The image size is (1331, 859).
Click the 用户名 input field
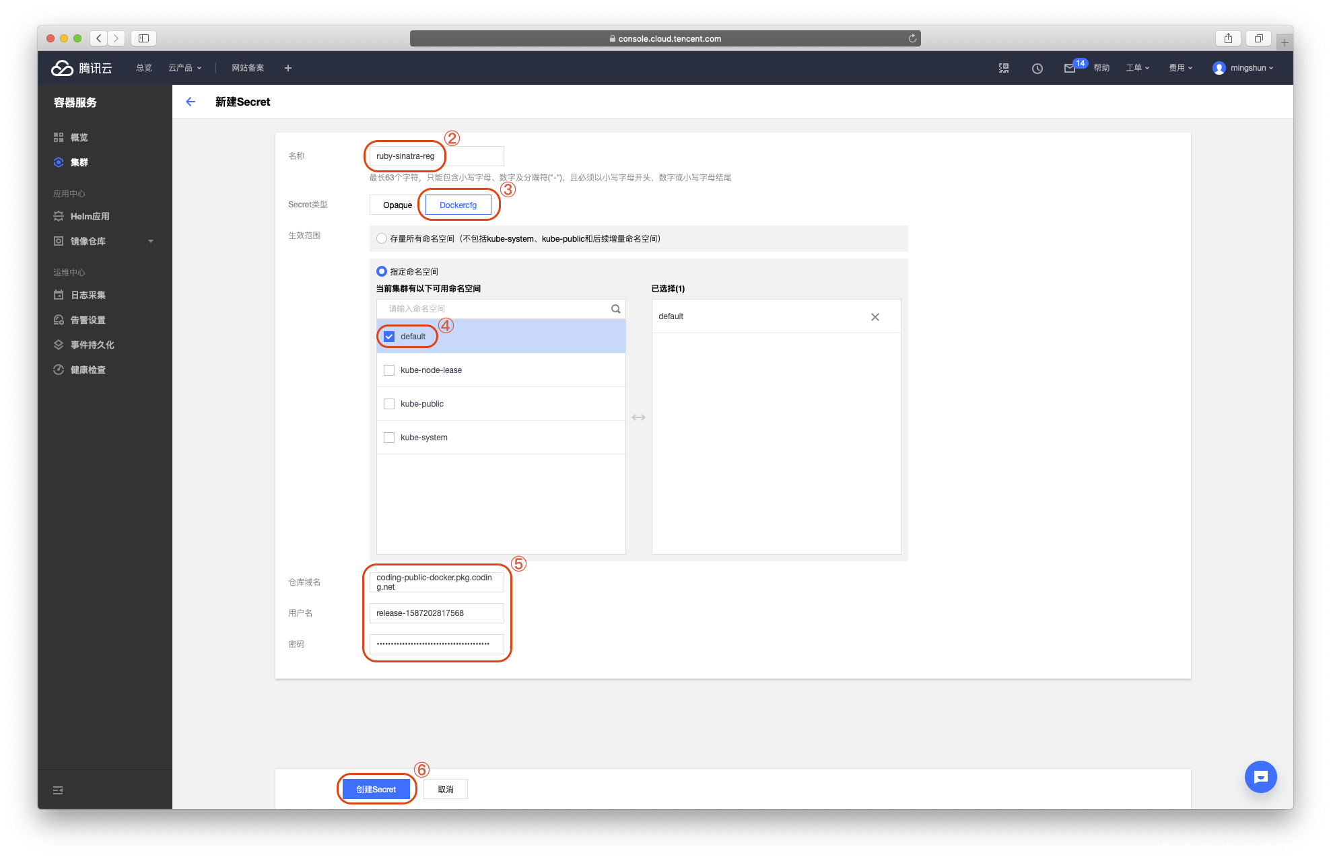click(436, 613)
